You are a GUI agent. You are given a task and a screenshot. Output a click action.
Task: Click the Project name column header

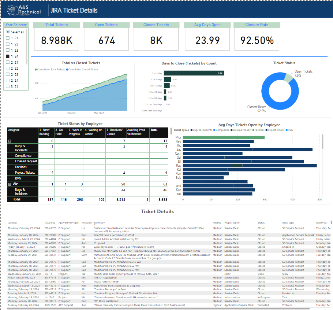[232, 223]
